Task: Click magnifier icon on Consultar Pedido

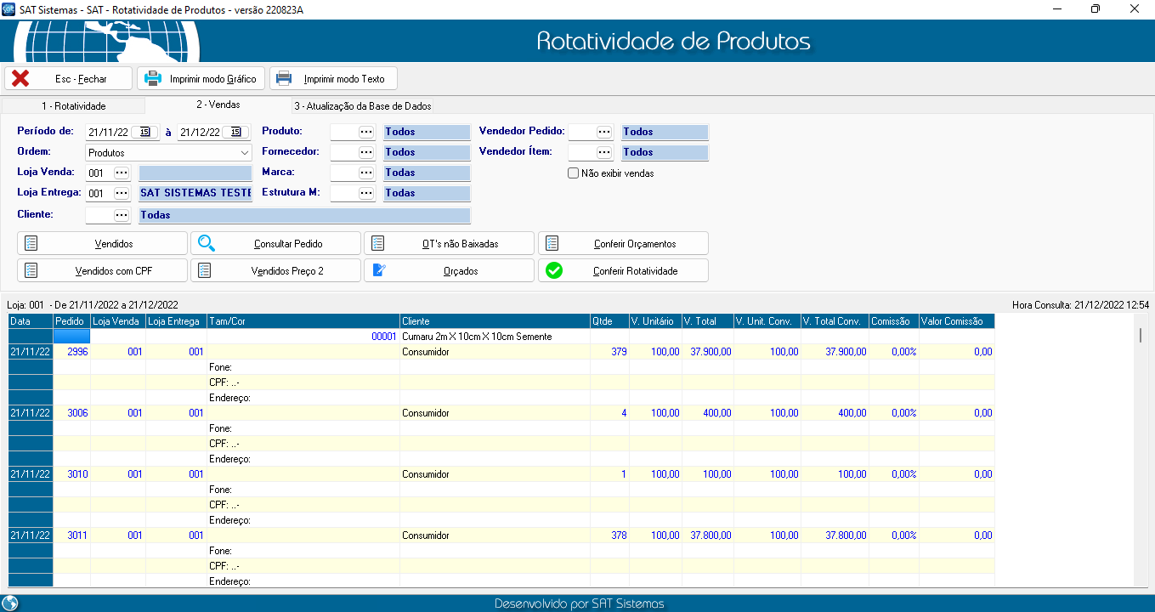Action: coord(207,244)
